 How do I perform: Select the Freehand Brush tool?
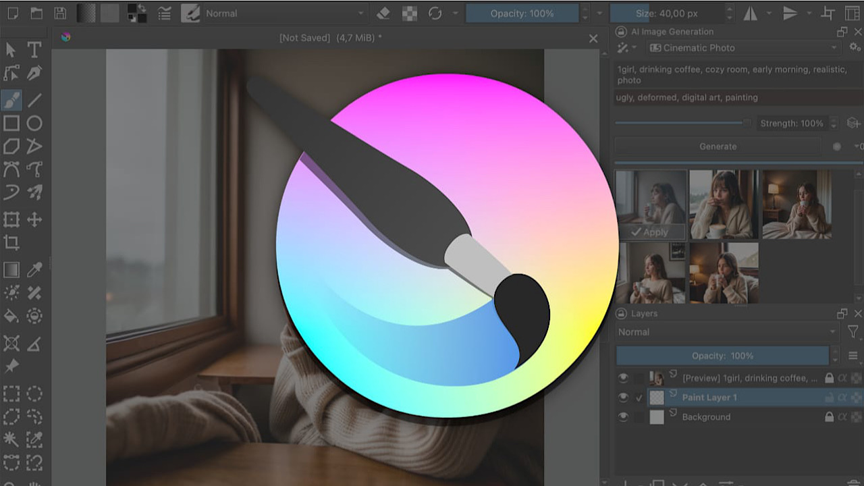tap(10, 100)
